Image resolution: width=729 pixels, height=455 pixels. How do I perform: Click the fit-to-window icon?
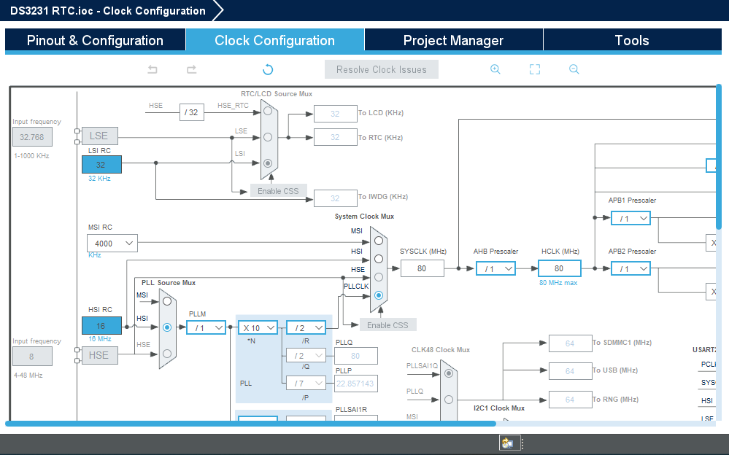535,69
